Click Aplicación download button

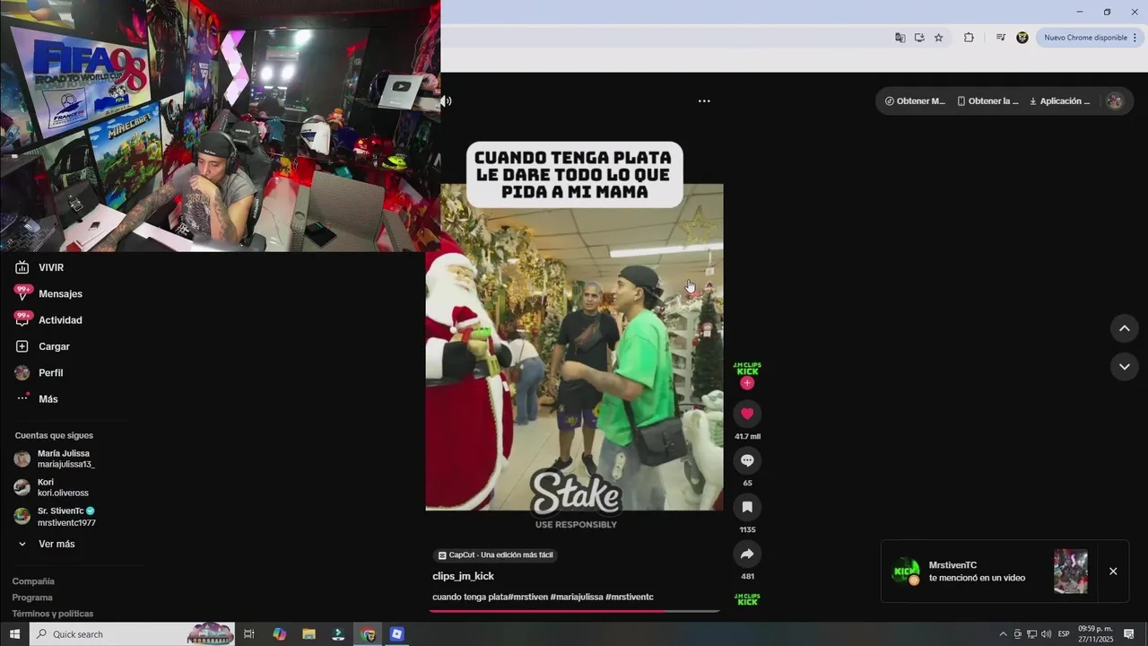(x=1060, y=101)
